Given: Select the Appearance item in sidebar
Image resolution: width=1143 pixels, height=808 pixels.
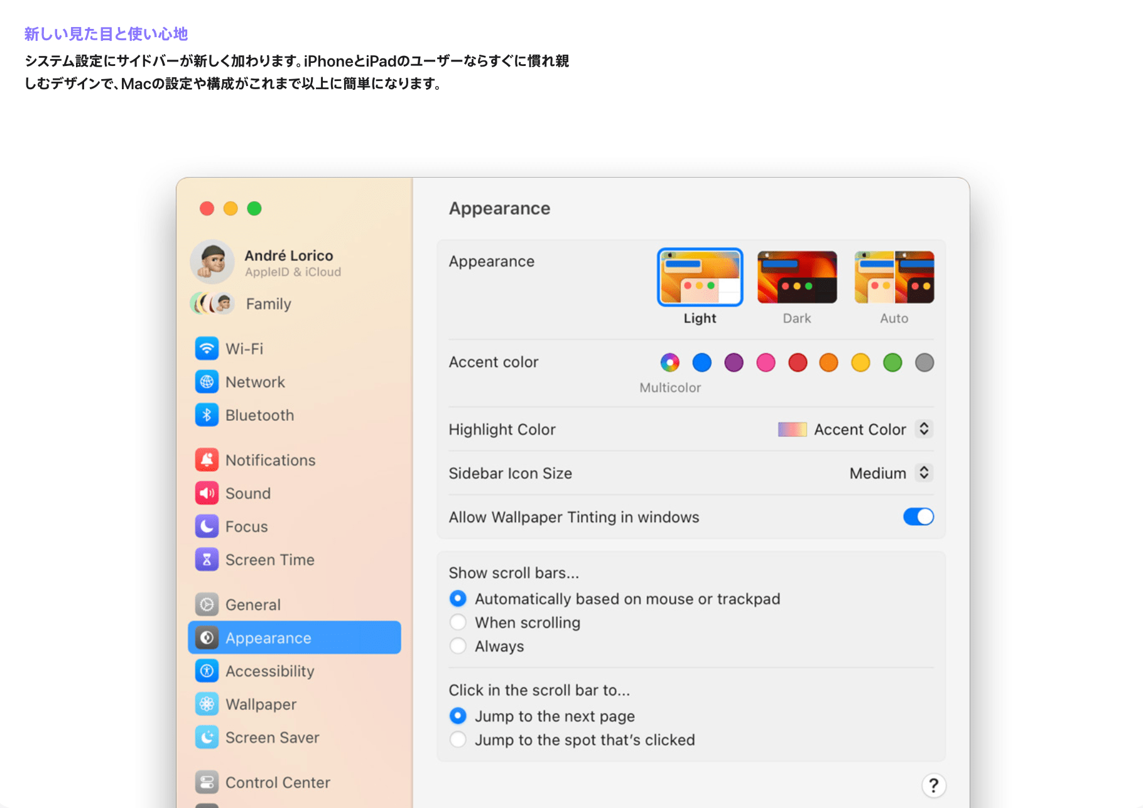Looking at the screenshot, I should 295,638.
